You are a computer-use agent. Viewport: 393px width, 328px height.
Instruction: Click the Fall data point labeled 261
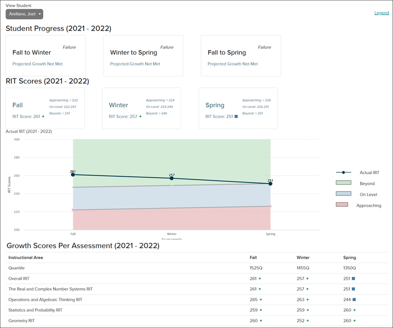(73, 175)
